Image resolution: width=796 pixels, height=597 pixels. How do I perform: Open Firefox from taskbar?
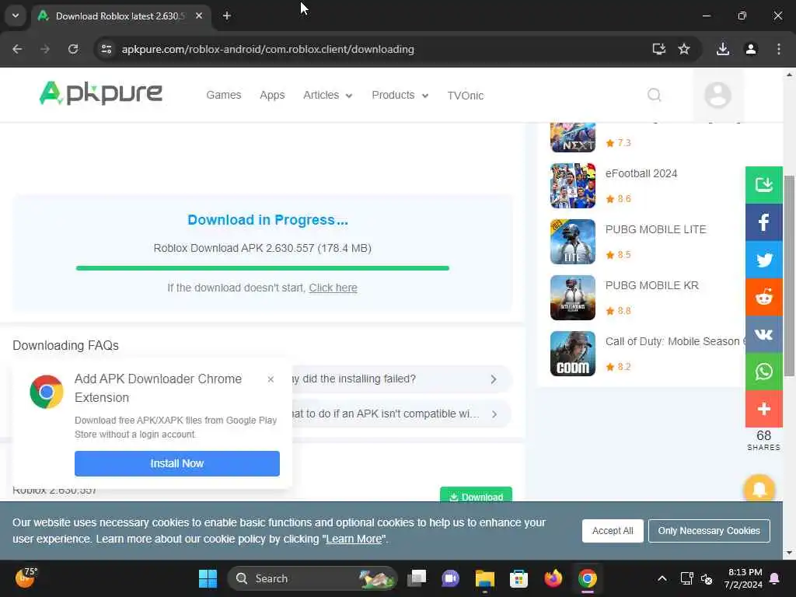pyautogui.click(x=553, y=578)
